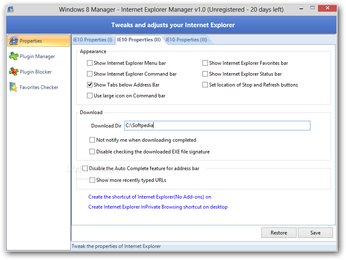Enable Use large icon on Command bar
Image resolution: width=346 pixels, height=260 pixels.
tap(90, 95)
